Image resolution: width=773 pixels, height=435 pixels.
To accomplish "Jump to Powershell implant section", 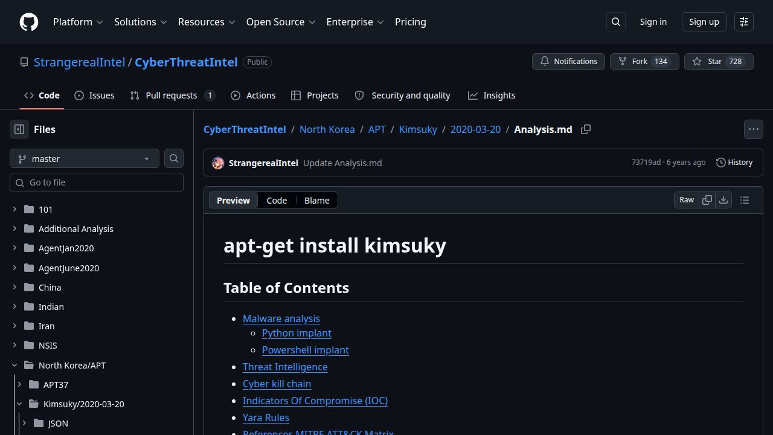I will point(306,350).
